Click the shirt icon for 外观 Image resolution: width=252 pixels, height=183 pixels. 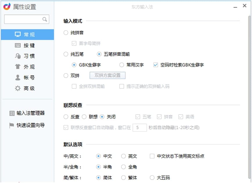click(18, 67)
